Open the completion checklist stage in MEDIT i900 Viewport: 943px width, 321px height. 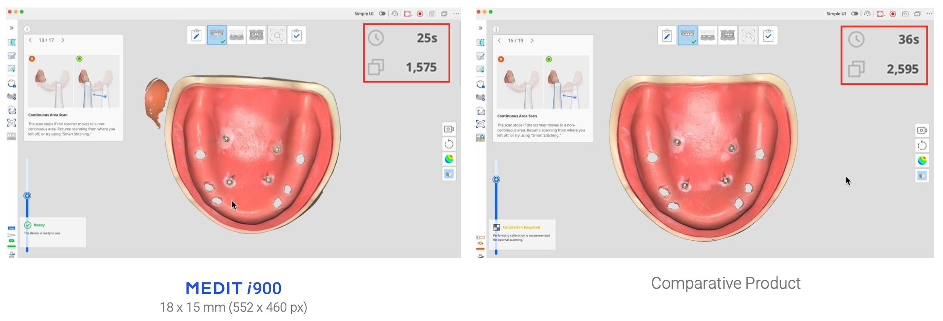(297, 35)
